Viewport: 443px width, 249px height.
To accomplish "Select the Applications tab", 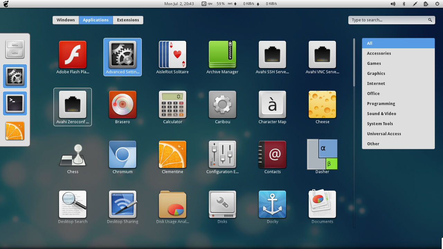I will pos(96,20).
